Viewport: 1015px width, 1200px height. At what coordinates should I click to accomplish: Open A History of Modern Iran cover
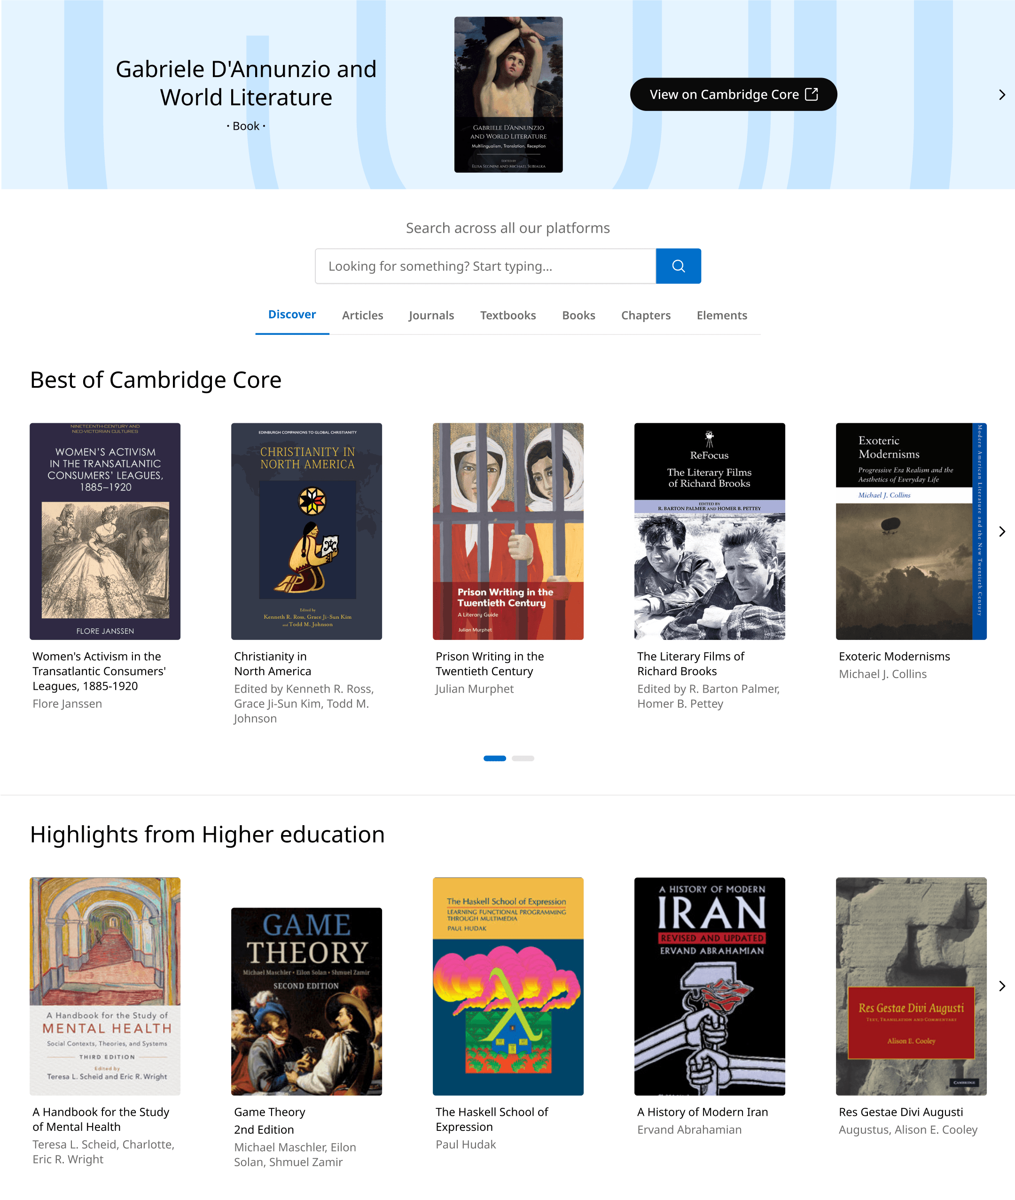tap(710, 987)
